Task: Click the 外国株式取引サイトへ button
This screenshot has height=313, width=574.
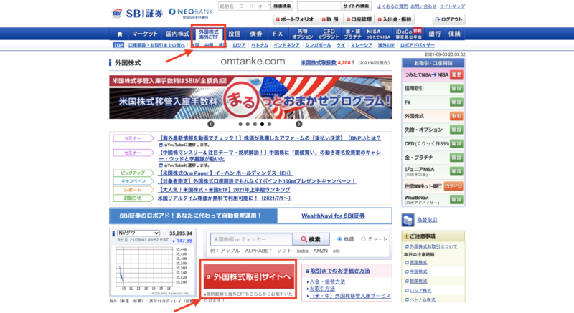Action: tap(249, 276)
